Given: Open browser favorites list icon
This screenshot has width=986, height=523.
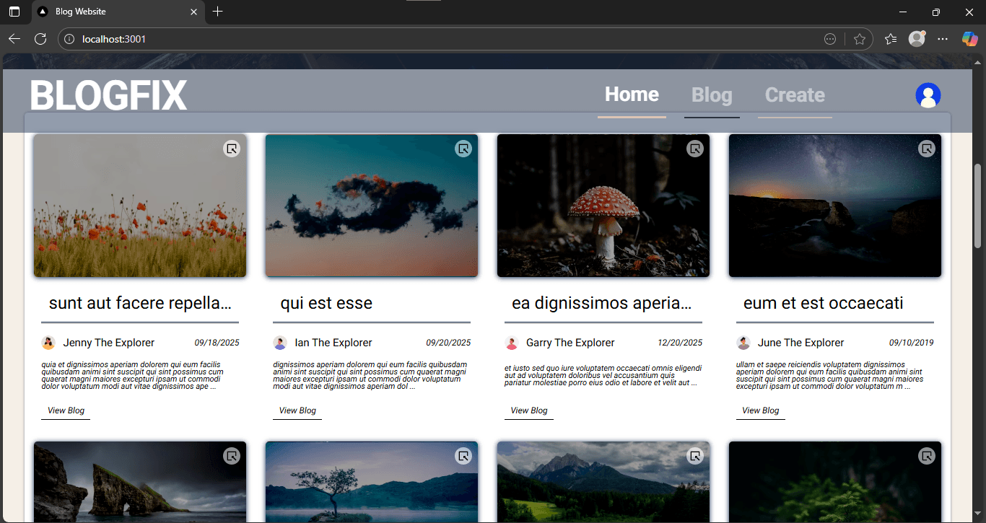Looking at the screenshot, I should click(x=891, y=39).
